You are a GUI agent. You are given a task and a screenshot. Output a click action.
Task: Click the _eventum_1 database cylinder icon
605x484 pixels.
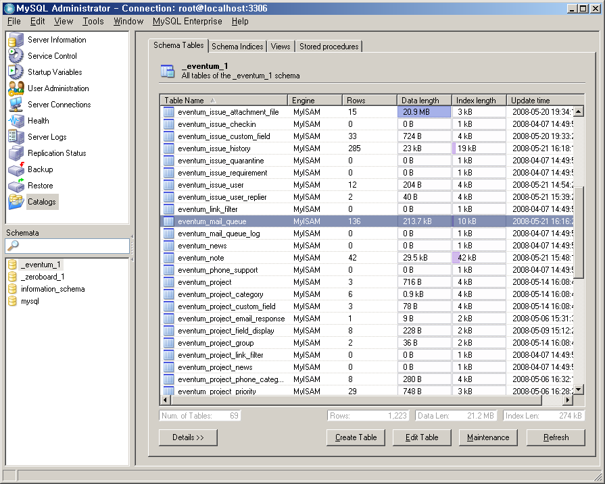12,265
